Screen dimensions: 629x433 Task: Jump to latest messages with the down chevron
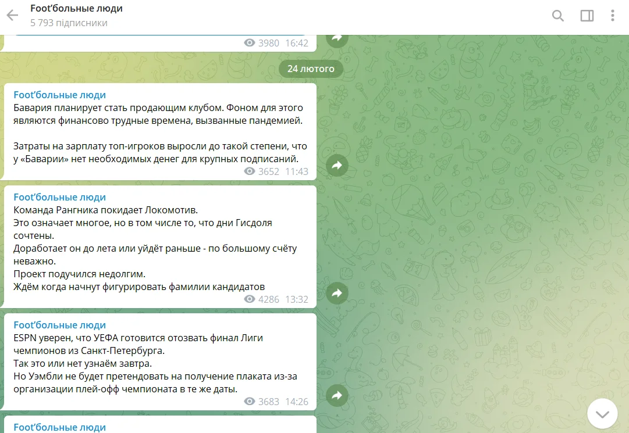602,414
